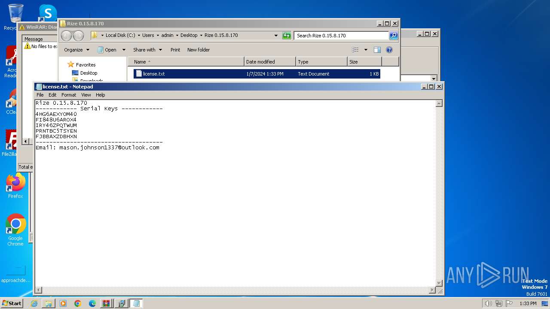Switch to the installer taskbar button beside WinRAR
550x309 pixels.
[121, 303]
